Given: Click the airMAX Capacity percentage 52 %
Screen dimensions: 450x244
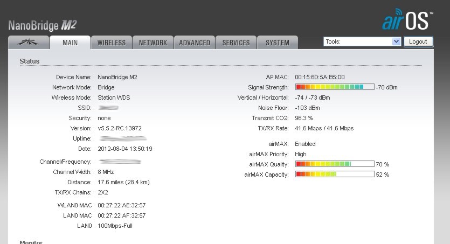Looking at the screenshot, I should coord(382,175).
